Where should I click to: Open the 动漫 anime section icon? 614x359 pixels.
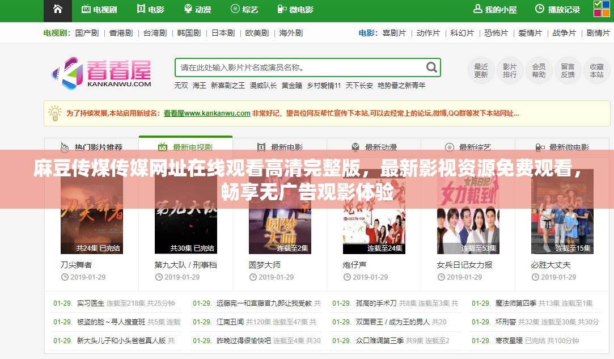[188, 9]
